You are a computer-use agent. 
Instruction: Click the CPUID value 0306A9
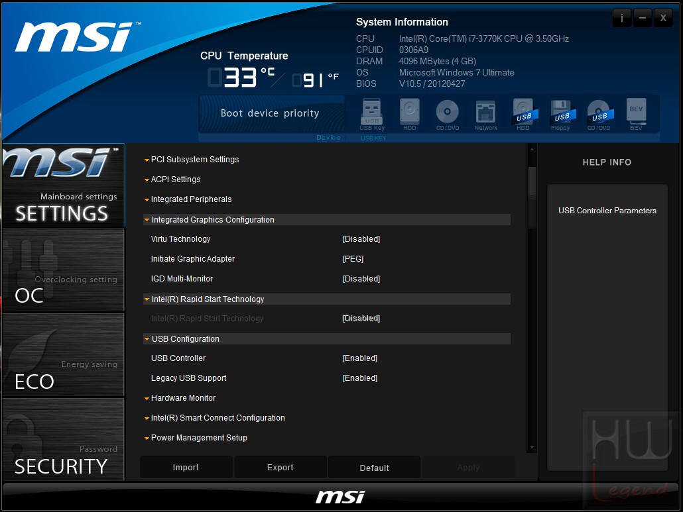[x=414, y=50]
